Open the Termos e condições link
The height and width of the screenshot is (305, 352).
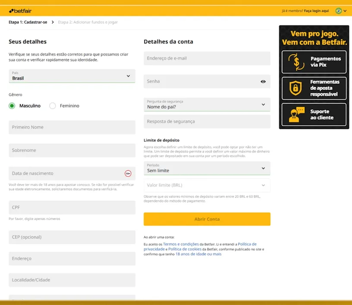click(x=181, y=244)
